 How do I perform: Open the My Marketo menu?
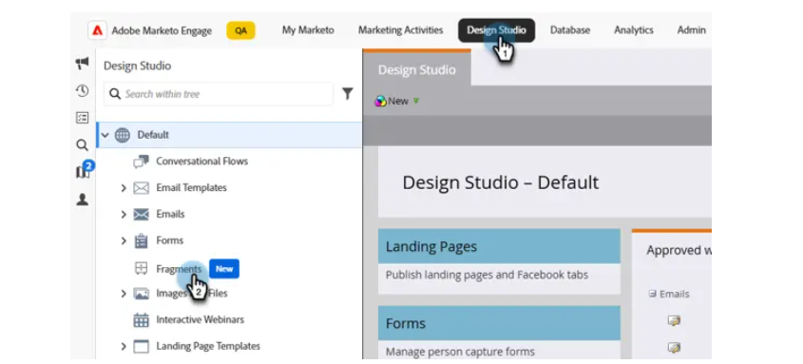tap(308, 30)
